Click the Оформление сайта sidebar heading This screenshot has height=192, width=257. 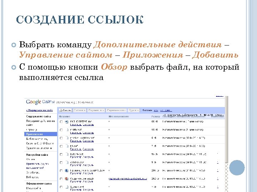click(39, 183)
